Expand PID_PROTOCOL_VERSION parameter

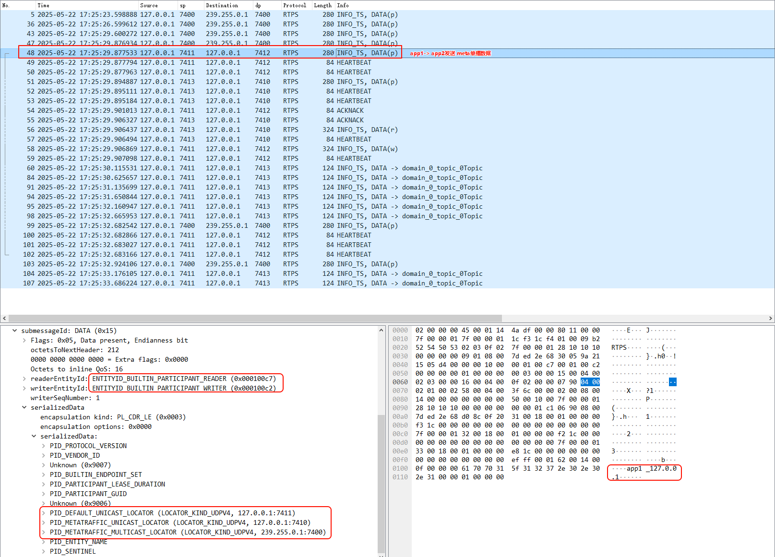pos(44,446)
